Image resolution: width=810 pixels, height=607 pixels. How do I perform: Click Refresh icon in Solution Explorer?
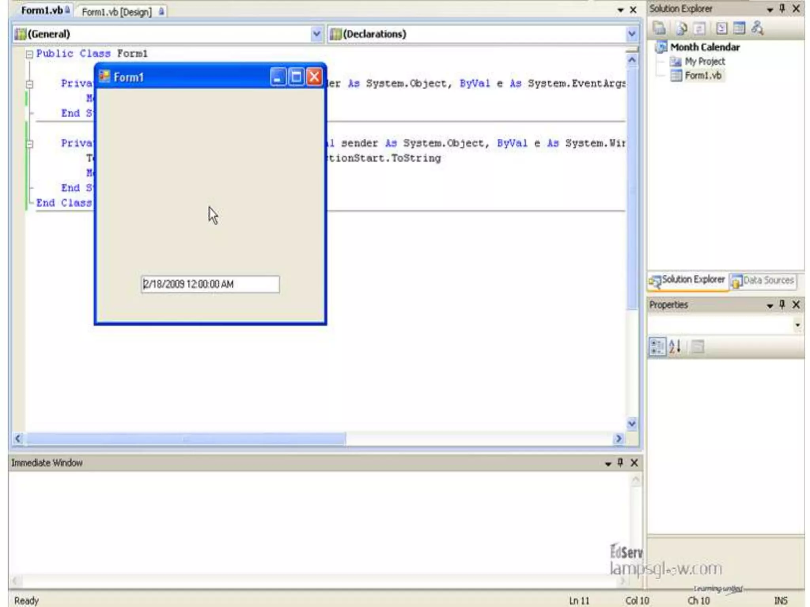pos(700,28)
